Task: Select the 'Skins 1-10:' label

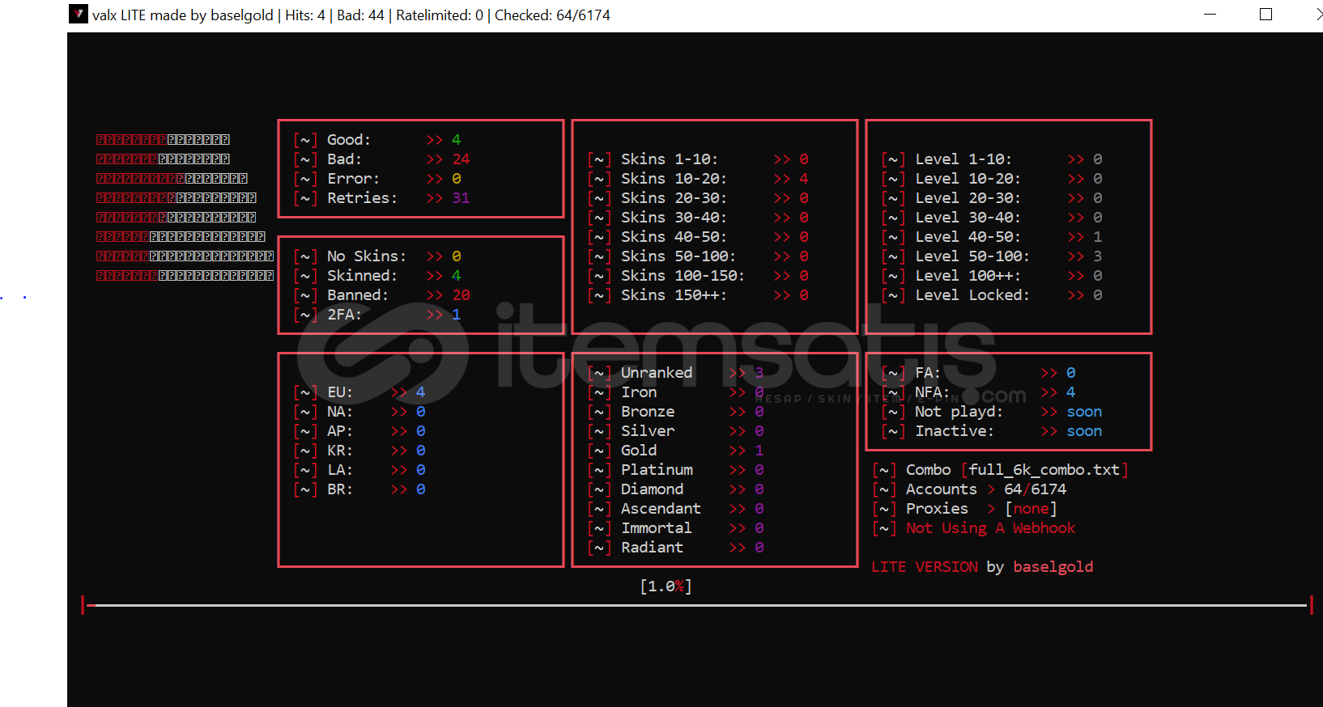Action: (670, 159)
